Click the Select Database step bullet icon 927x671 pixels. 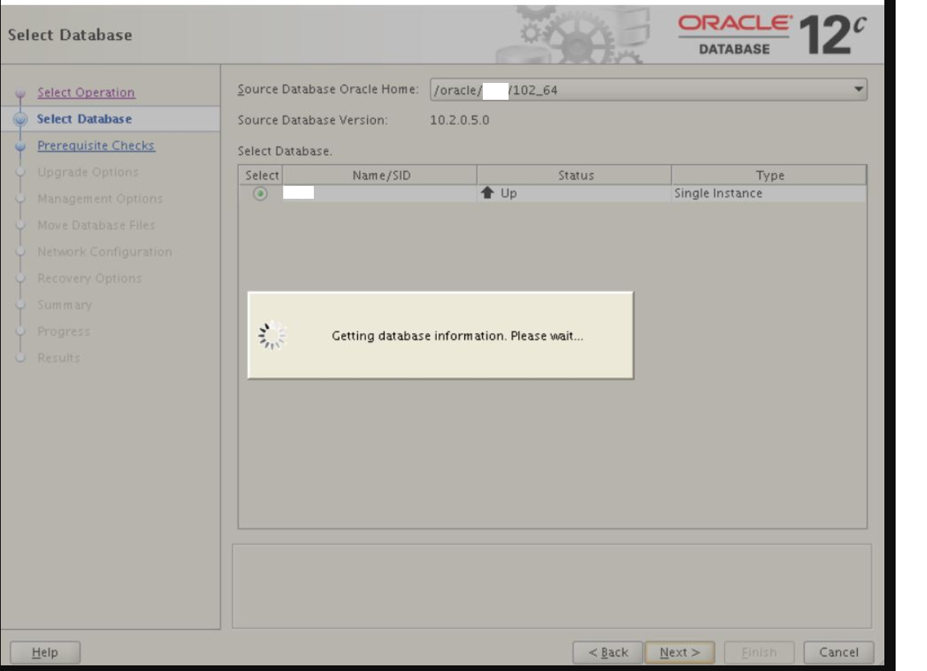pos(20,119)
